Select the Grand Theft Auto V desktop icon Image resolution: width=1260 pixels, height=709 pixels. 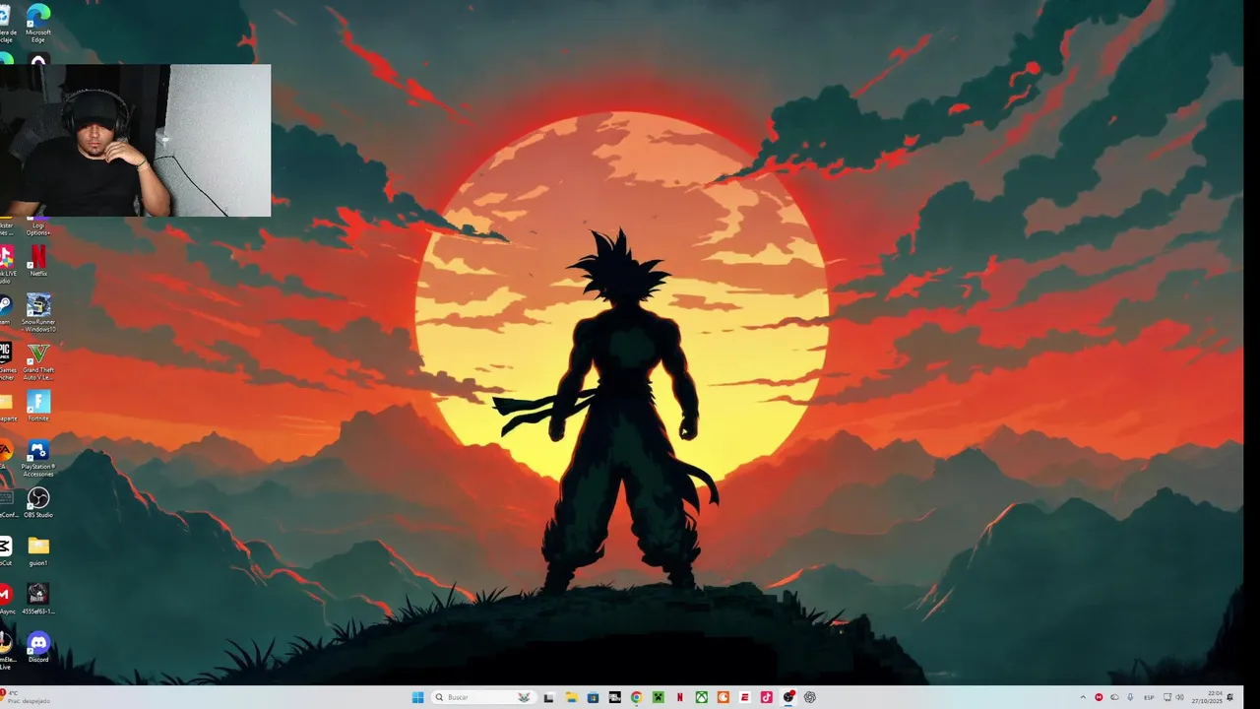pyautogui.click(x=38, y=361)
